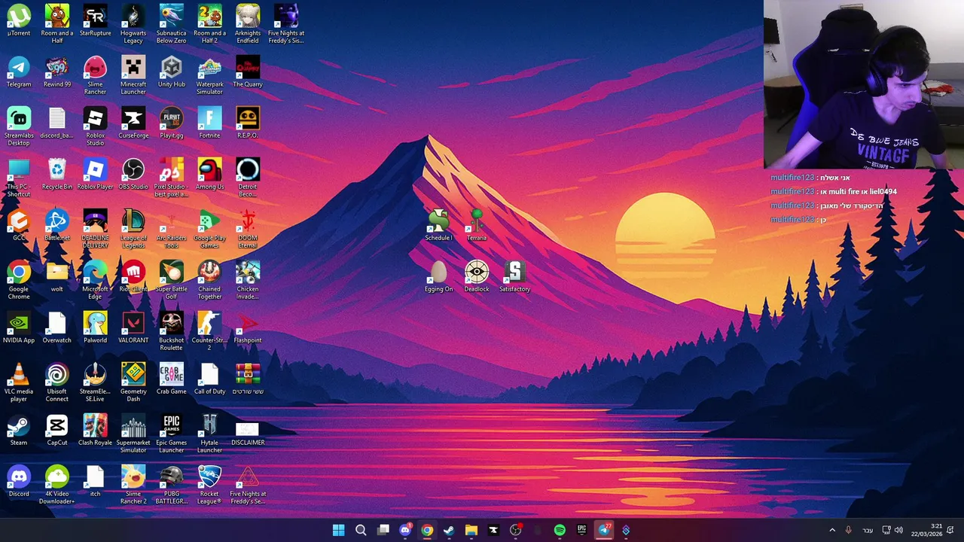Open VLC media player shortcut
964x542 pixels.
[x=19, y=382]
